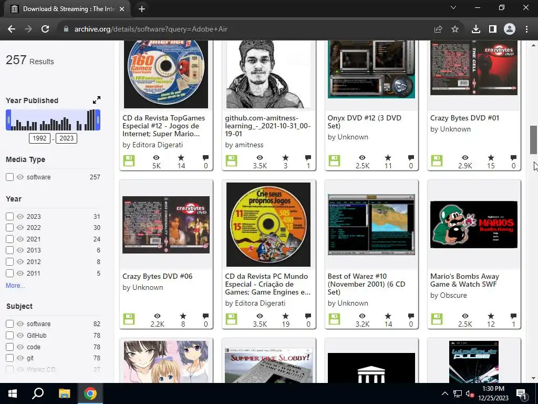Click the page vertical scrollbar thumb
Screen dimensions: 538x404
(533, 140)
